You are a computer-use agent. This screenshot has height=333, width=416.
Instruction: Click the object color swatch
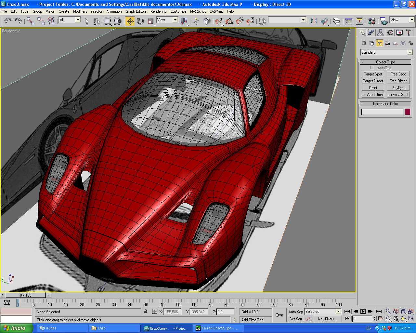click(407, 112)
